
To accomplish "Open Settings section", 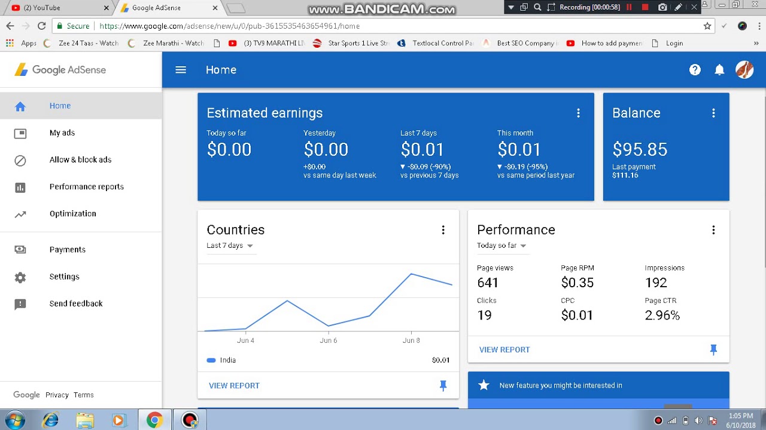I will point(81,277).
